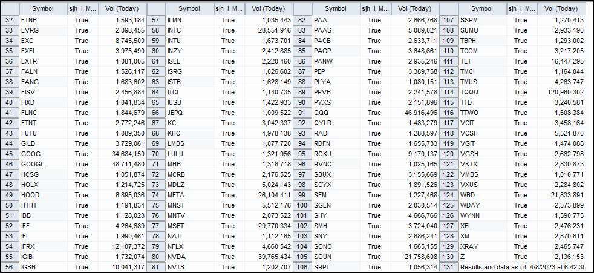The width and height of the screenshot is (594, 273).
Task: Select the True cell in the PEP row
Action: 376,71
